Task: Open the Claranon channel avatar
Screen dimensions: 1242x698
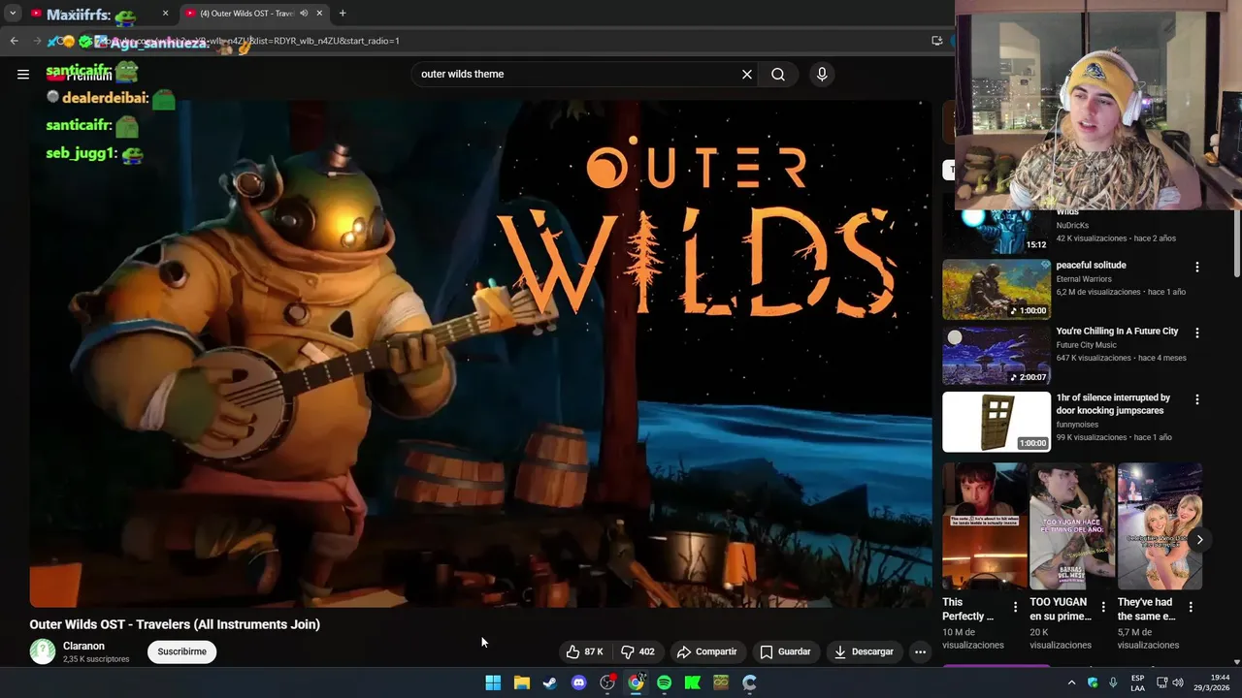Action: point(42,651)
